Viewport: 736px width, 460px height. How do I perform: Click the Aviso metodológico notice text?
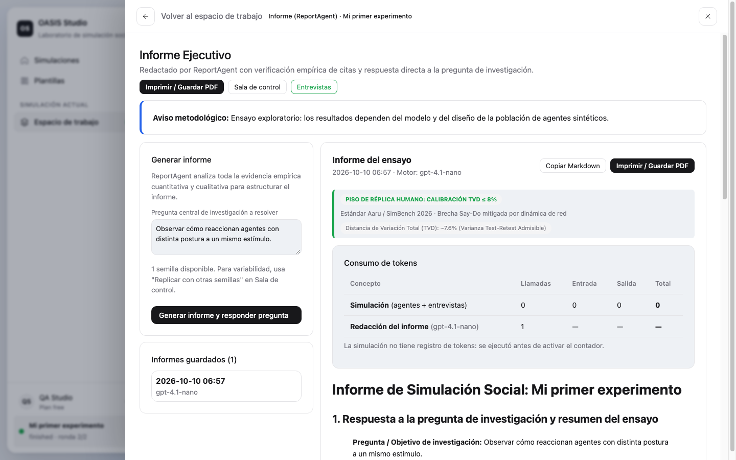381,118
